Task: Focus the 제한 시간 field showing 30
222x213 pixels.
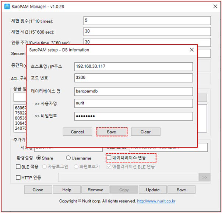Action: pyautogui.click(x=147, y=32)
